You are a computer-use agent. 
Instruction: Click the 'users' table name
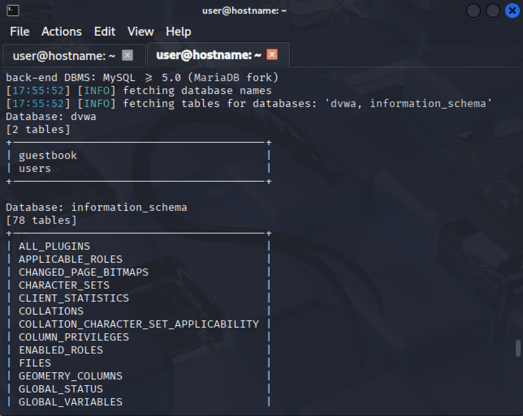pyautogui.click(x=35, y=168)
